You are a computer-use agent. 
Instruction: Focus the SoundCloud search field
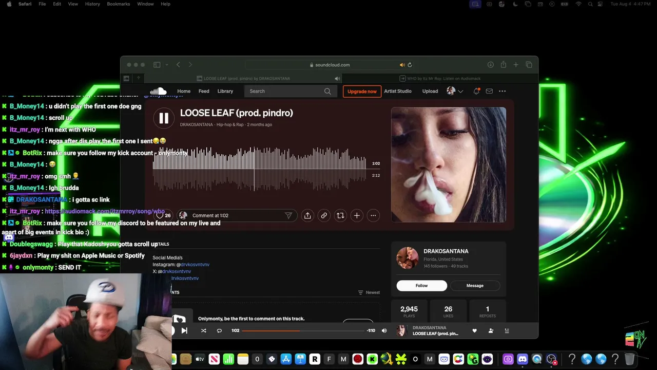tap(290, 91)
